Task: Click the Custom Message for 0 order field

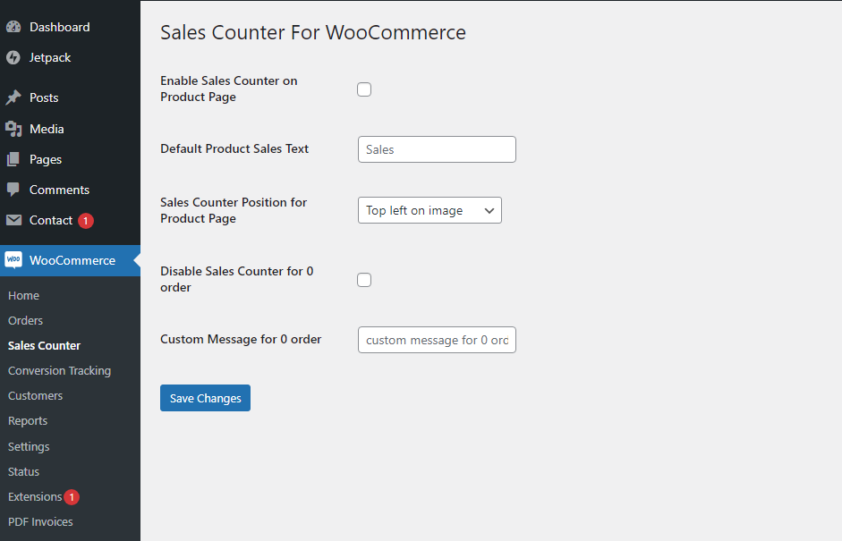Action: 437,340
